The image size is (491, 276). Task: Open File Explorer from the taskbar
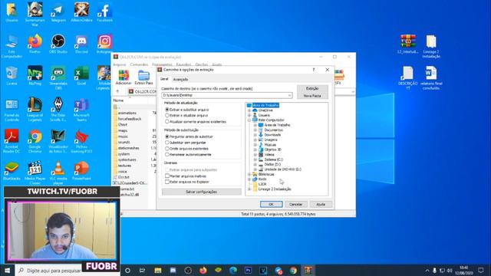pos(158,271)
